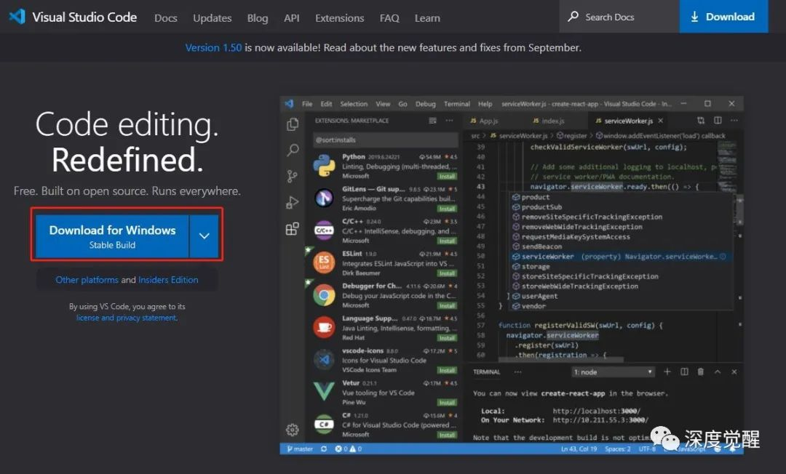Viewport: 786px width, 474px height.
Task: Open the Docs page
Action: [x=165, y=18]
